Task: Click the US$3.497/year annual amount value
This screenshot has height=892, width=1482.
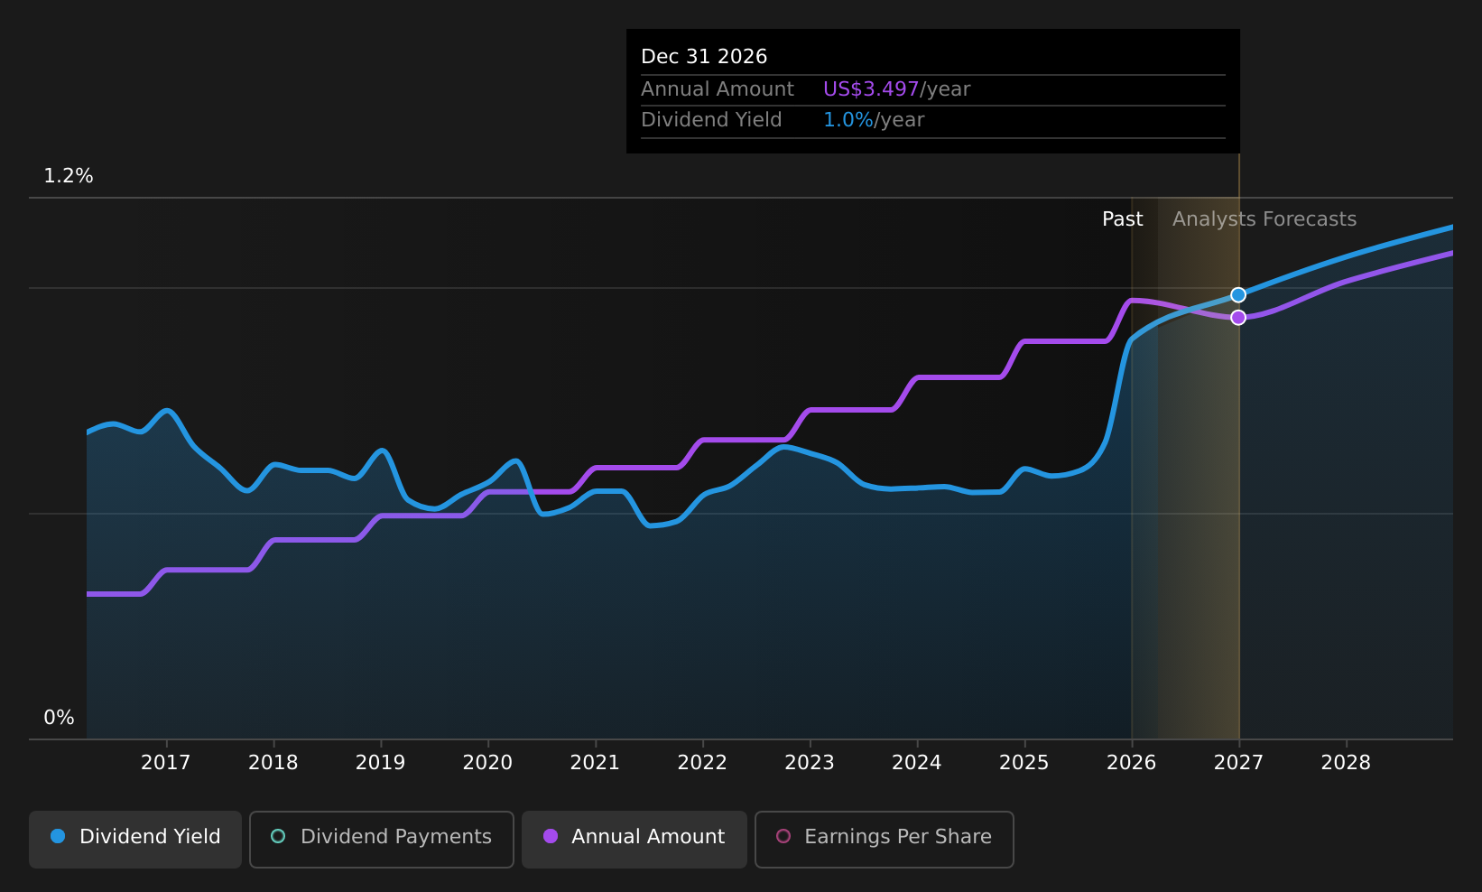Action: [x=870, y=88]
